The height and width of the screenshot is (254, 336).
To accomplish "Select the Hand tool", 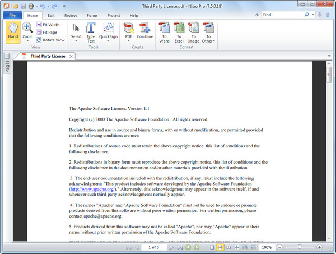I will coord(12,32).
